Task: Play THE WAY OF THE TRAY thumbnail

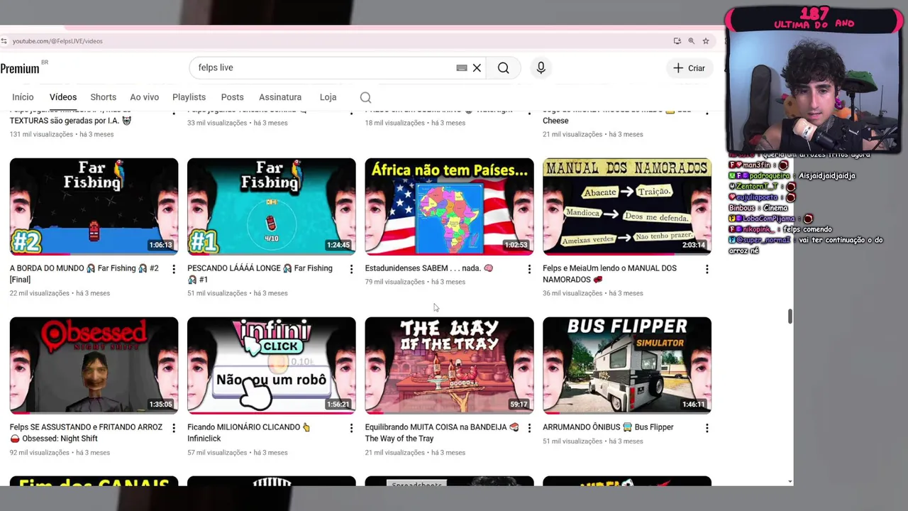Action: point(449,366)
